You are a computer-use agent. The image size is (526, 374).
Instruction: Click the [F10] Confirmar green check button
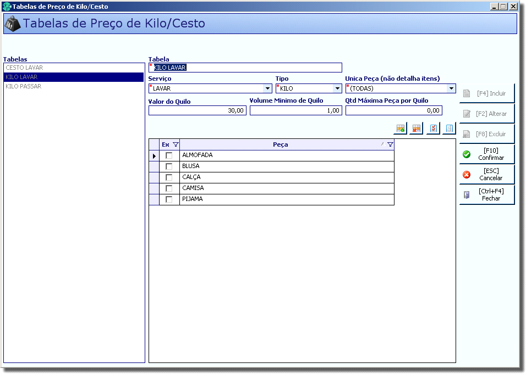coord(487,154)
